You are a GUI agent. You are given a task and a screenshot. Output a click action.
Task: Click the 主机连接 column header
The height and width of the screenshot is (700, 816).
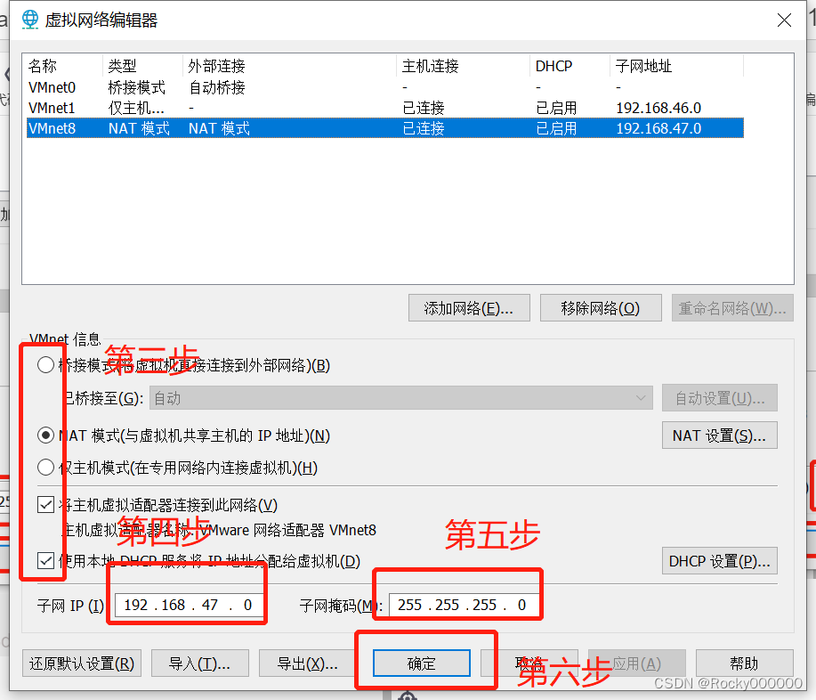[x=463, y=66]
